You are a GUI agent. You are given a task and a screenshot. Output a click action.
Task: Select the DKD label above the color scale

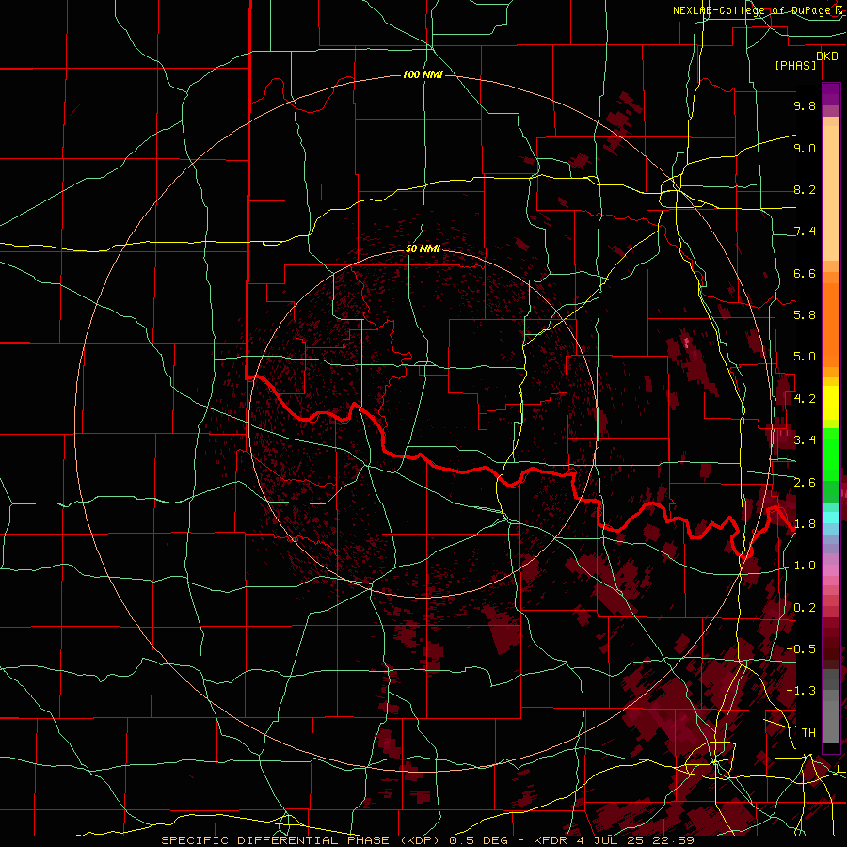tap(827, 56)
